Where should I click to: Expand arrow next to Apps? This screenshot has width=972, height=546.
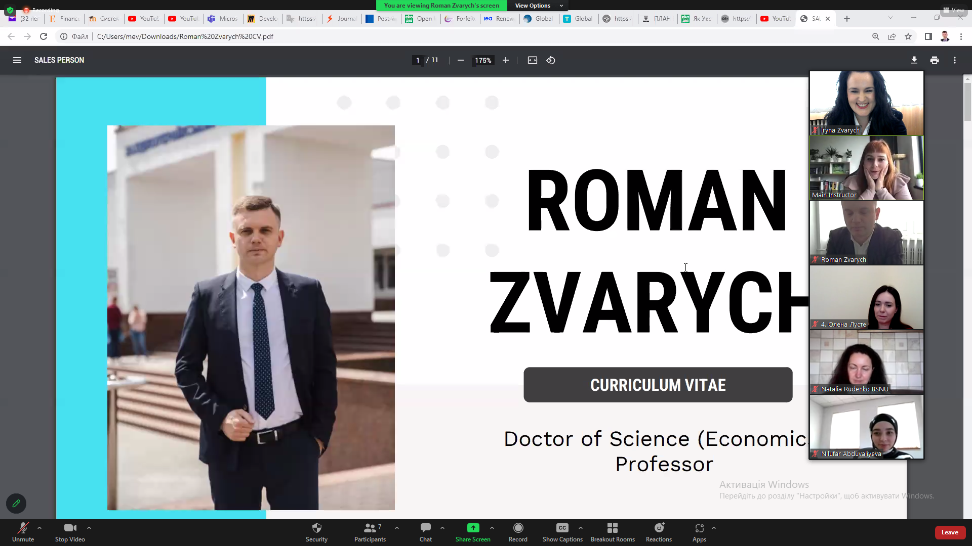(714, 528)
